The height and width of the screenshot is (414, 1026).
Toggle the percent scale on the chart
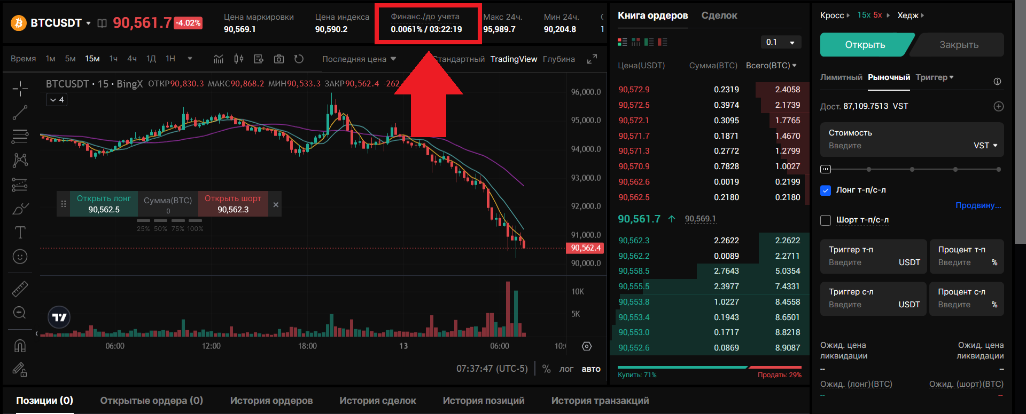point(546,369)
